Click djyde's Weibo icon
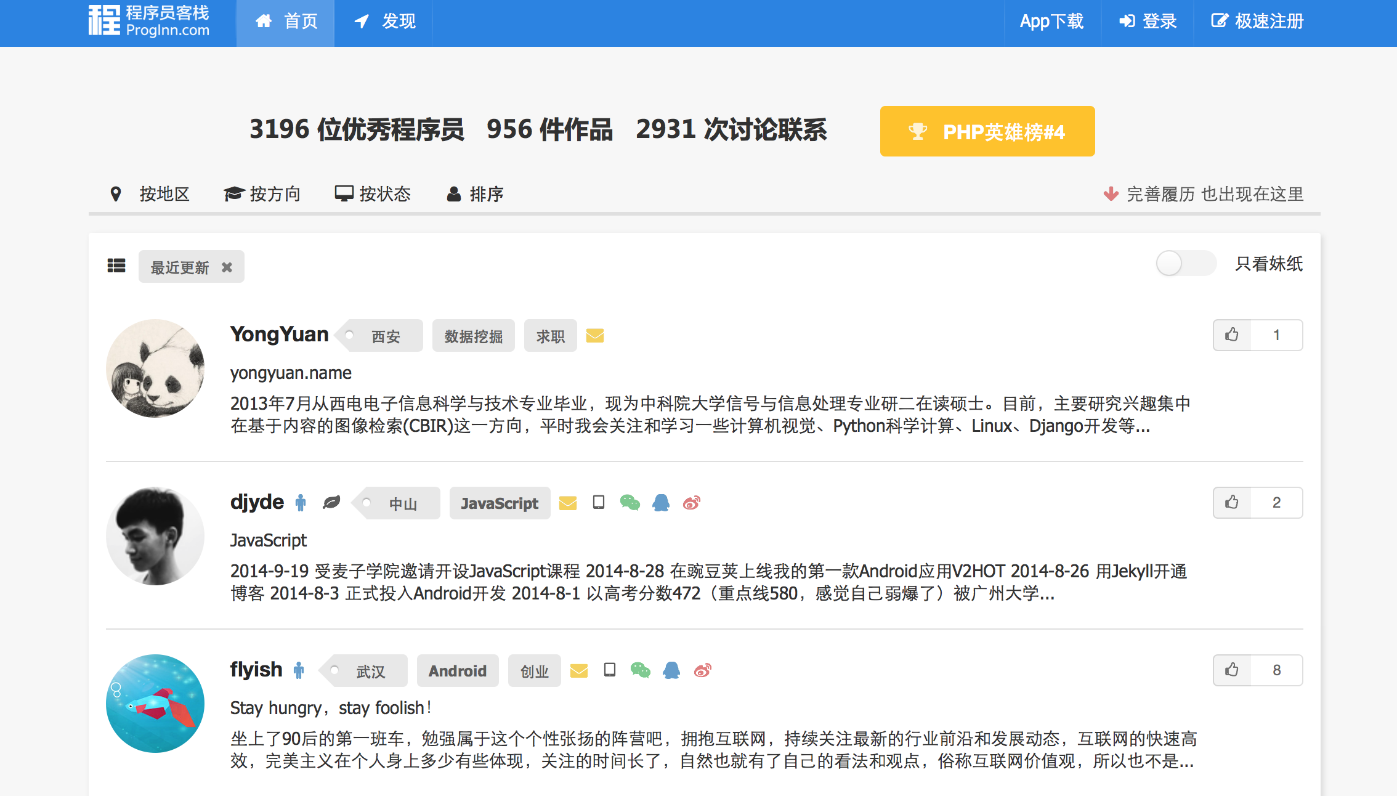The image size is (1397, 796). tap(692, 503)
